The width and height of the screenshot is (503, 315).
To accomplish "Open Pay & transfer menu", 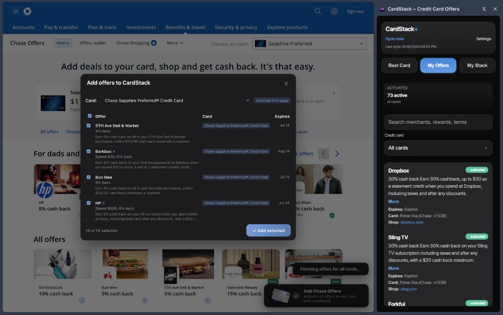I will click(x=61, y=27).
